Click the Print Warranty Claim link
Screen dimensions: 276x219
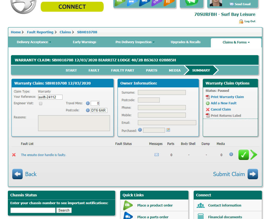[x=227, y=97]
